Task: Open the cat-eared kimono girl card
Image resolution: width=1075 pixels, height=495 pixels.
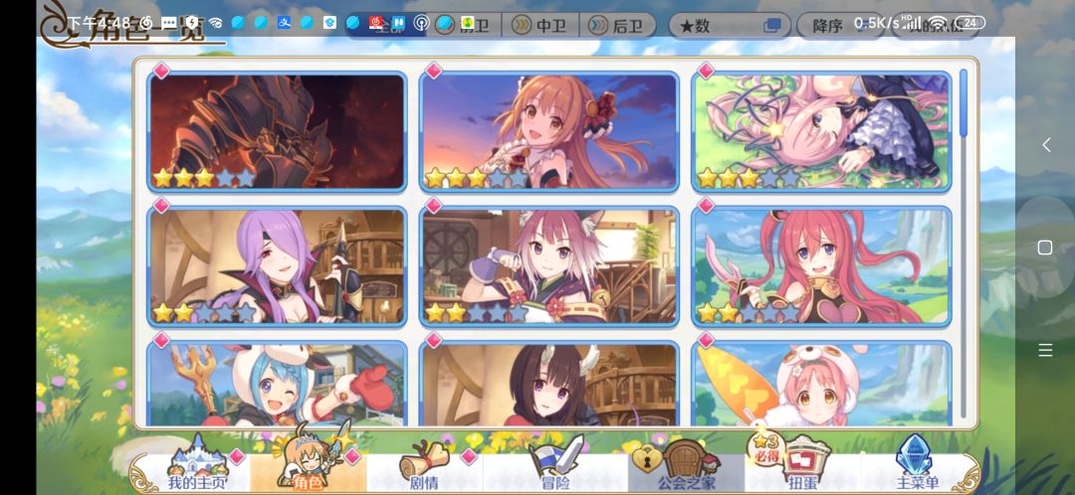Action: [x=549, y=265]
